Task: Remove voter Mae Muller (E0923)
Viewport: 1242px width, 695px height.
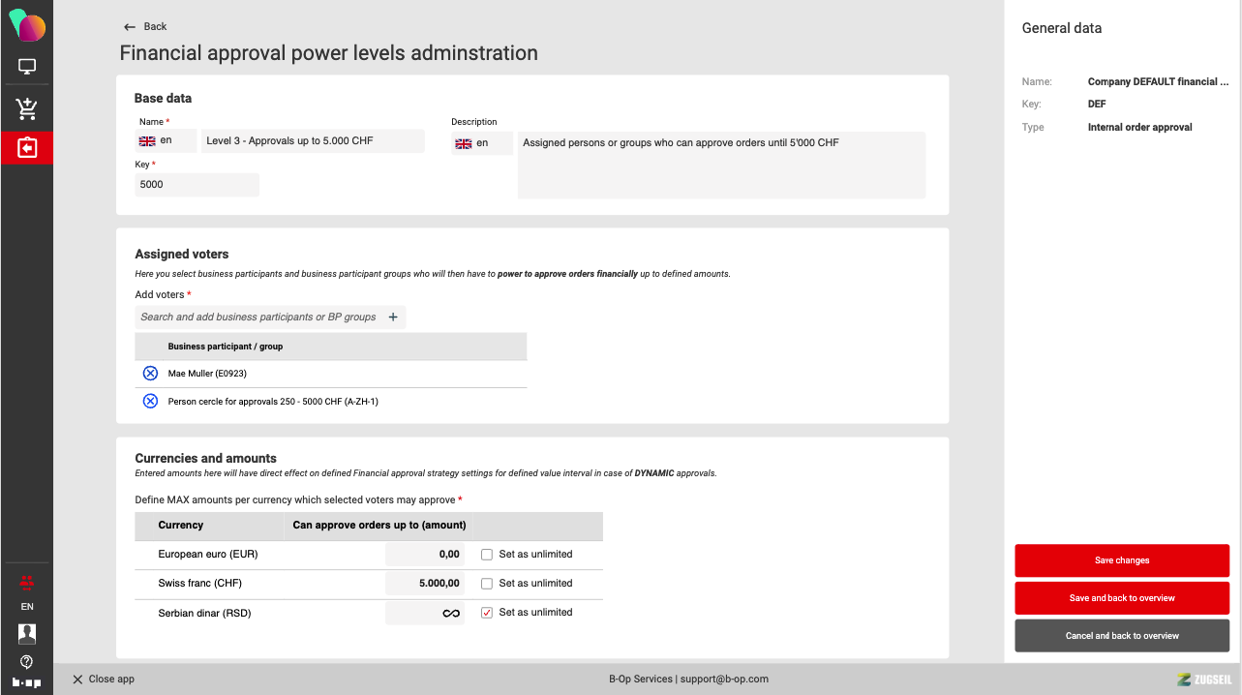Action: click(x=150, y=374)
